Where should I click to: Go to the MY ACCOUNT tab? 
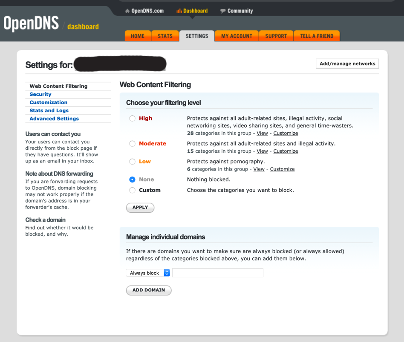coord(237,36)
